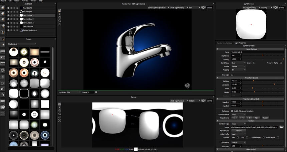
Task: Tick the Invert Alpha option checkbox
Action: 278,138
